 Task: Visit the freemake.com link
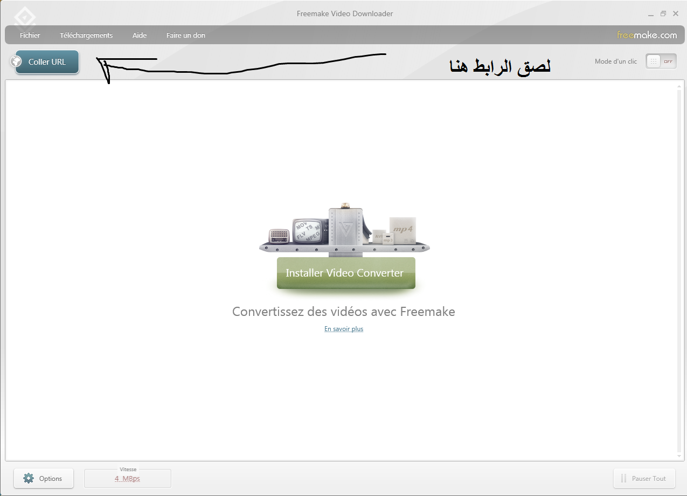pyautogui.click(x=647, y=35)
